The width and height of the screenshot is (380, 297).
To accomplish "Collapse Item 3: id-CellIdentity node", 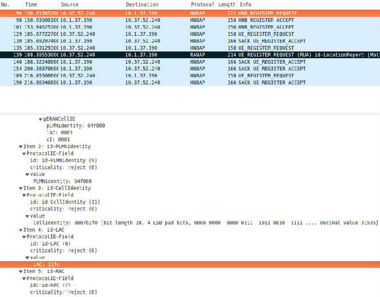I will (20, 188).
